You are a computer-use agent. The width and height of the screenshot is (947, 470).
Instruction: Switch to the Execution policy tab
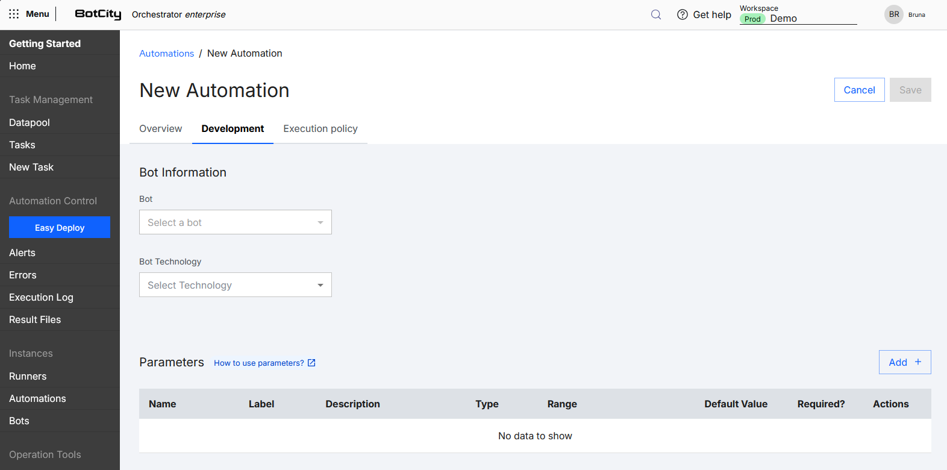(x=320, y=129)
